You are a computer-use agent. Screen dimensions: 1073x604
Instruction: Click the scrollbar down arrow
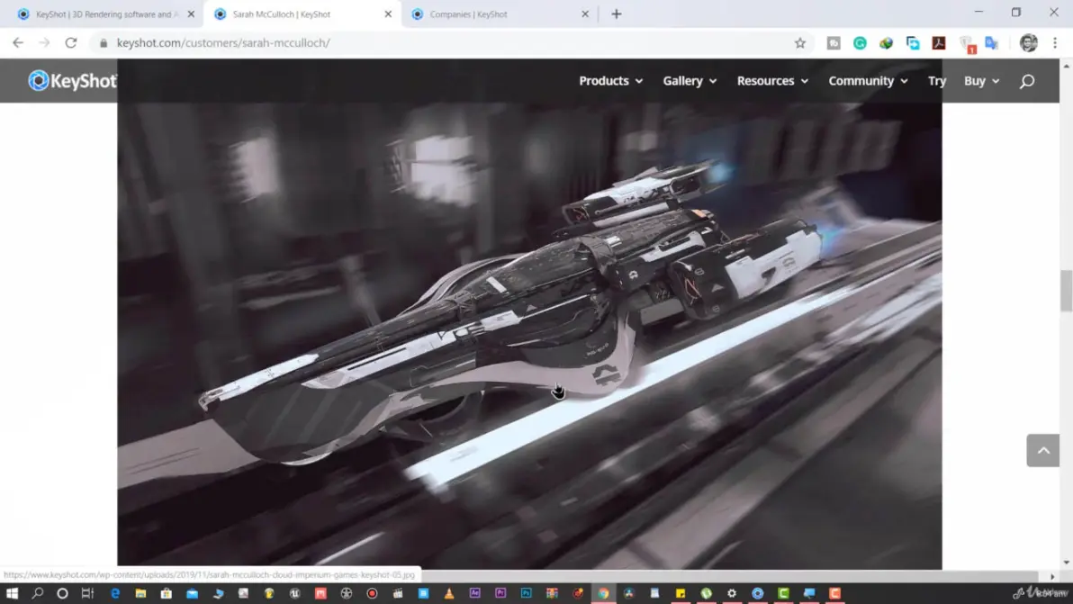coord(1066,563)
